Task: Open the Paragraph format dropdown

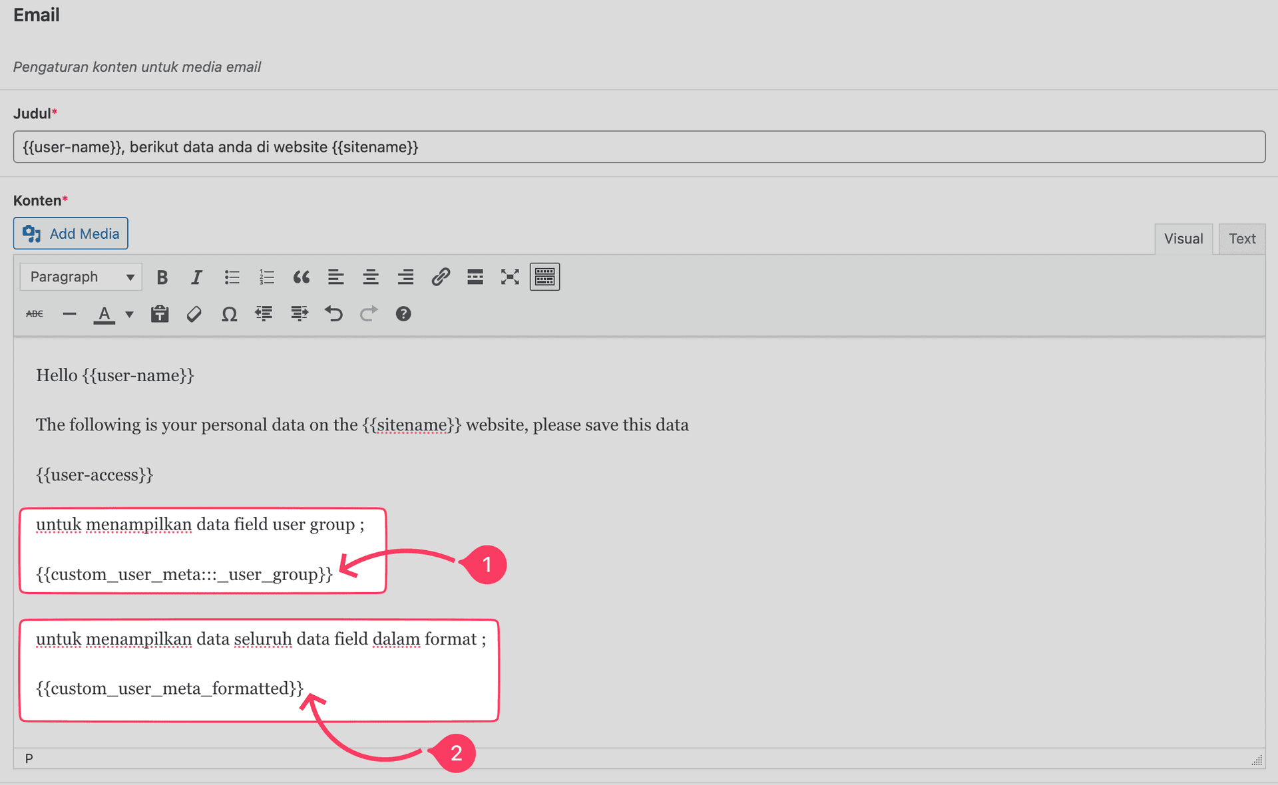Action: click(80, 277)
